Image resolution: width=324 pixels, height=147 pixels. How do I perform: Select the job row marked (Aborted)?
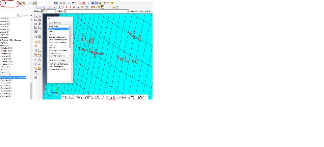coord(10,40)
